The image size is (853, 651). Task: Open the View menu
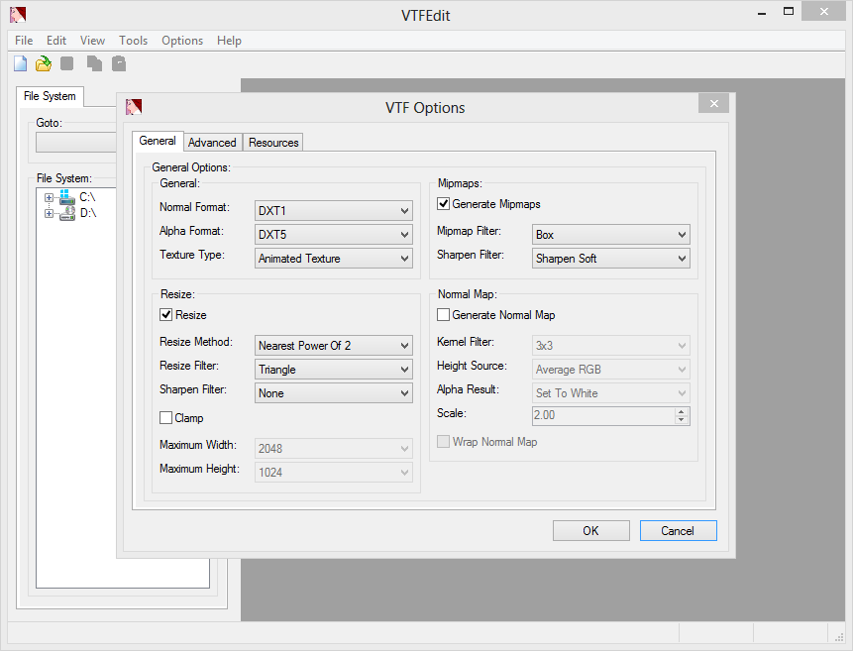[x=92, y=41]
